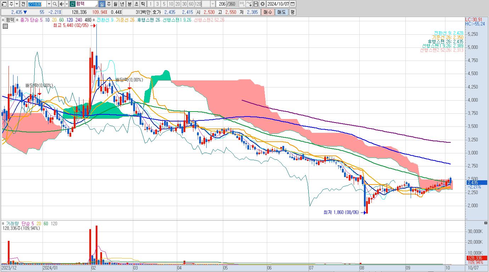This screenshot has height=272, width=489.
Task: Click the grid icon below 팸텍 label
Action: 5,26
